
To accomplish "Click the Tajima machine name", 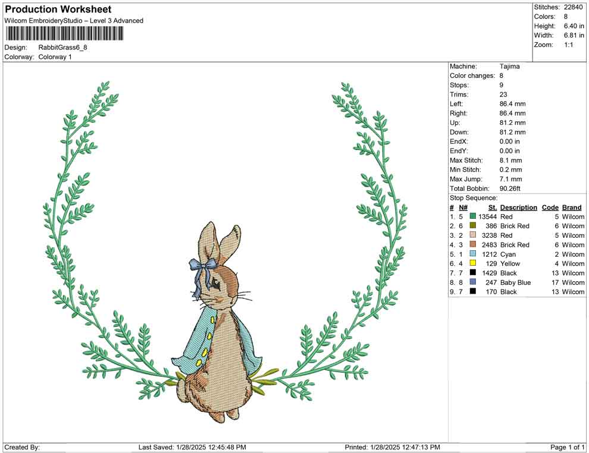I will point(509,66).
